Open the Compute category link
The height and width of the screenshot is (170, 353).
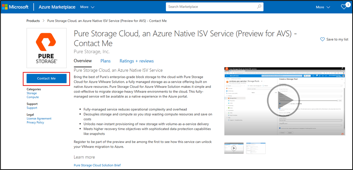click(x=33, y=97)
